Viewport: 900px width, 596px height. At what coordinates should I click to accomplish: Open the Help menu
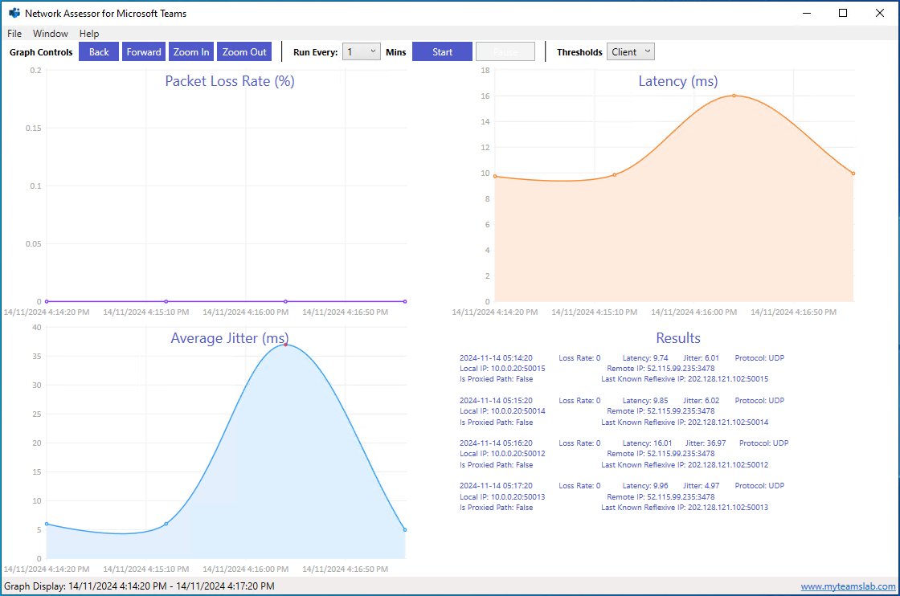(x=89, y=33)
